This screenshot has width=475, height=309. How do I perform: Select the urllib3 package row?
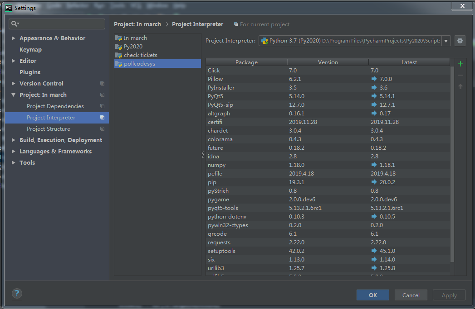pyautogui.click(x=328, y=268)
